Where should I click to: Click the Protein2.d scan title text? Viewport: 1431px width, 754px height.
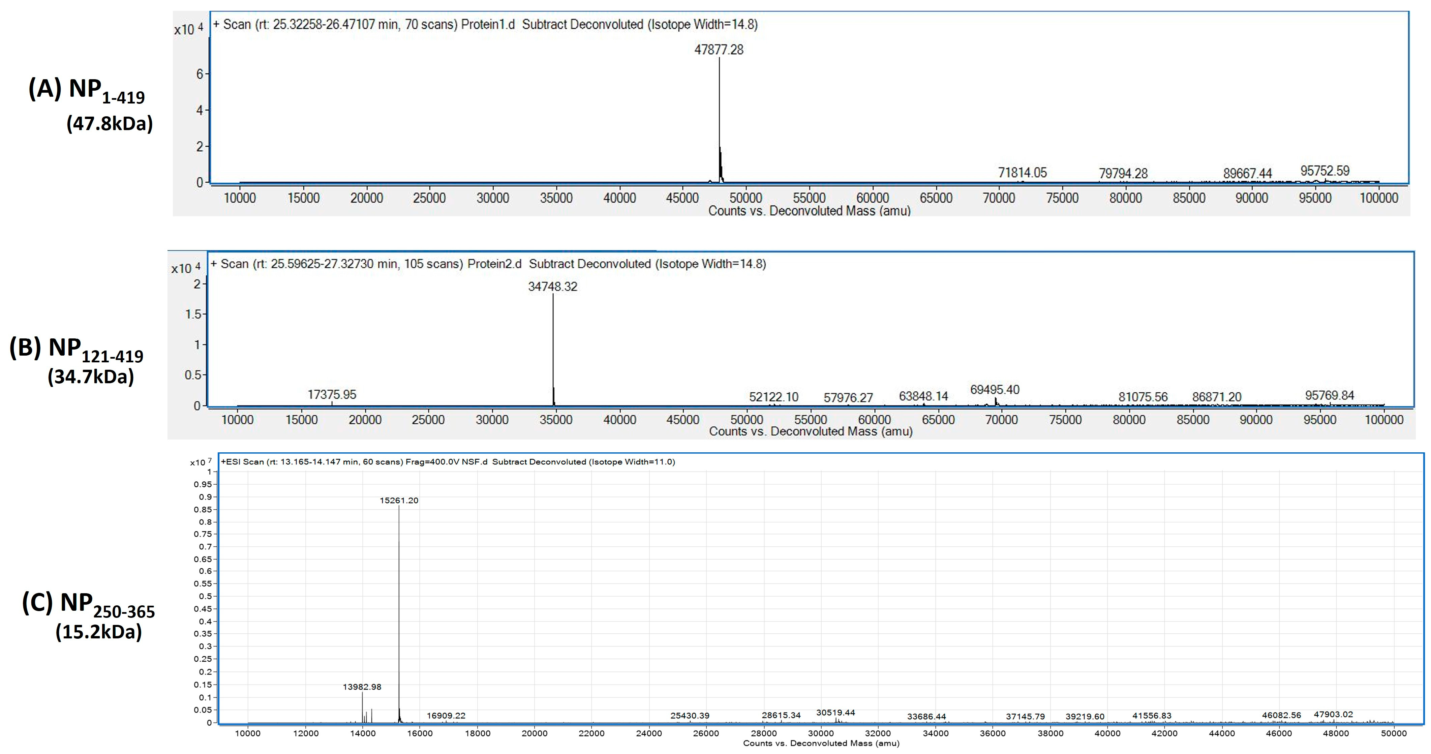click(x=488, y=264)
